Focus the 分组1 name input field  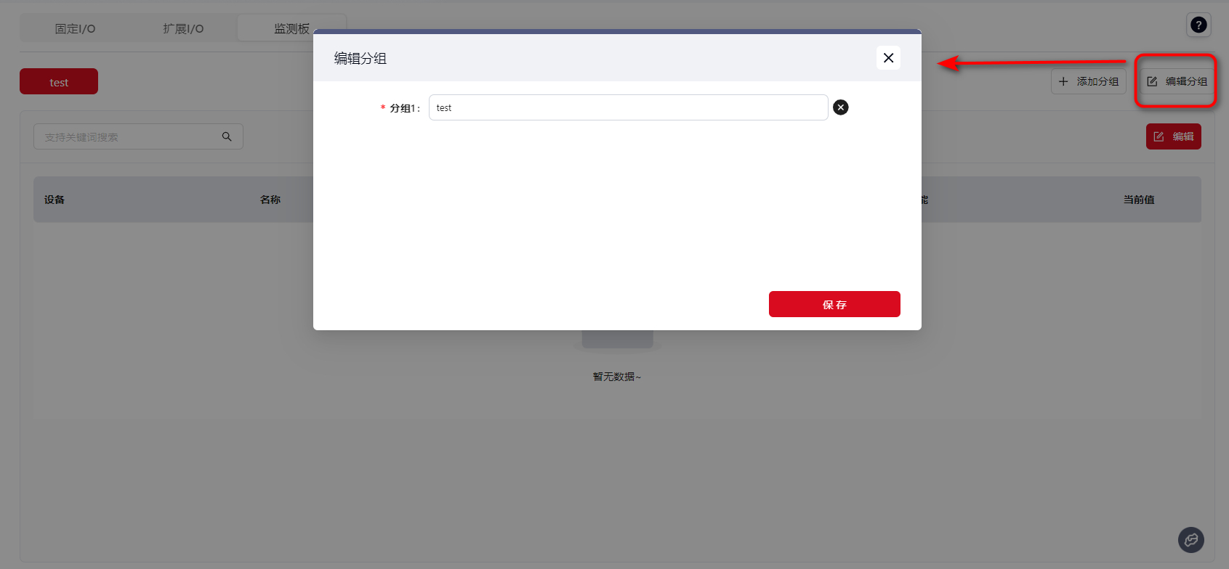click(x=628, y=107)
